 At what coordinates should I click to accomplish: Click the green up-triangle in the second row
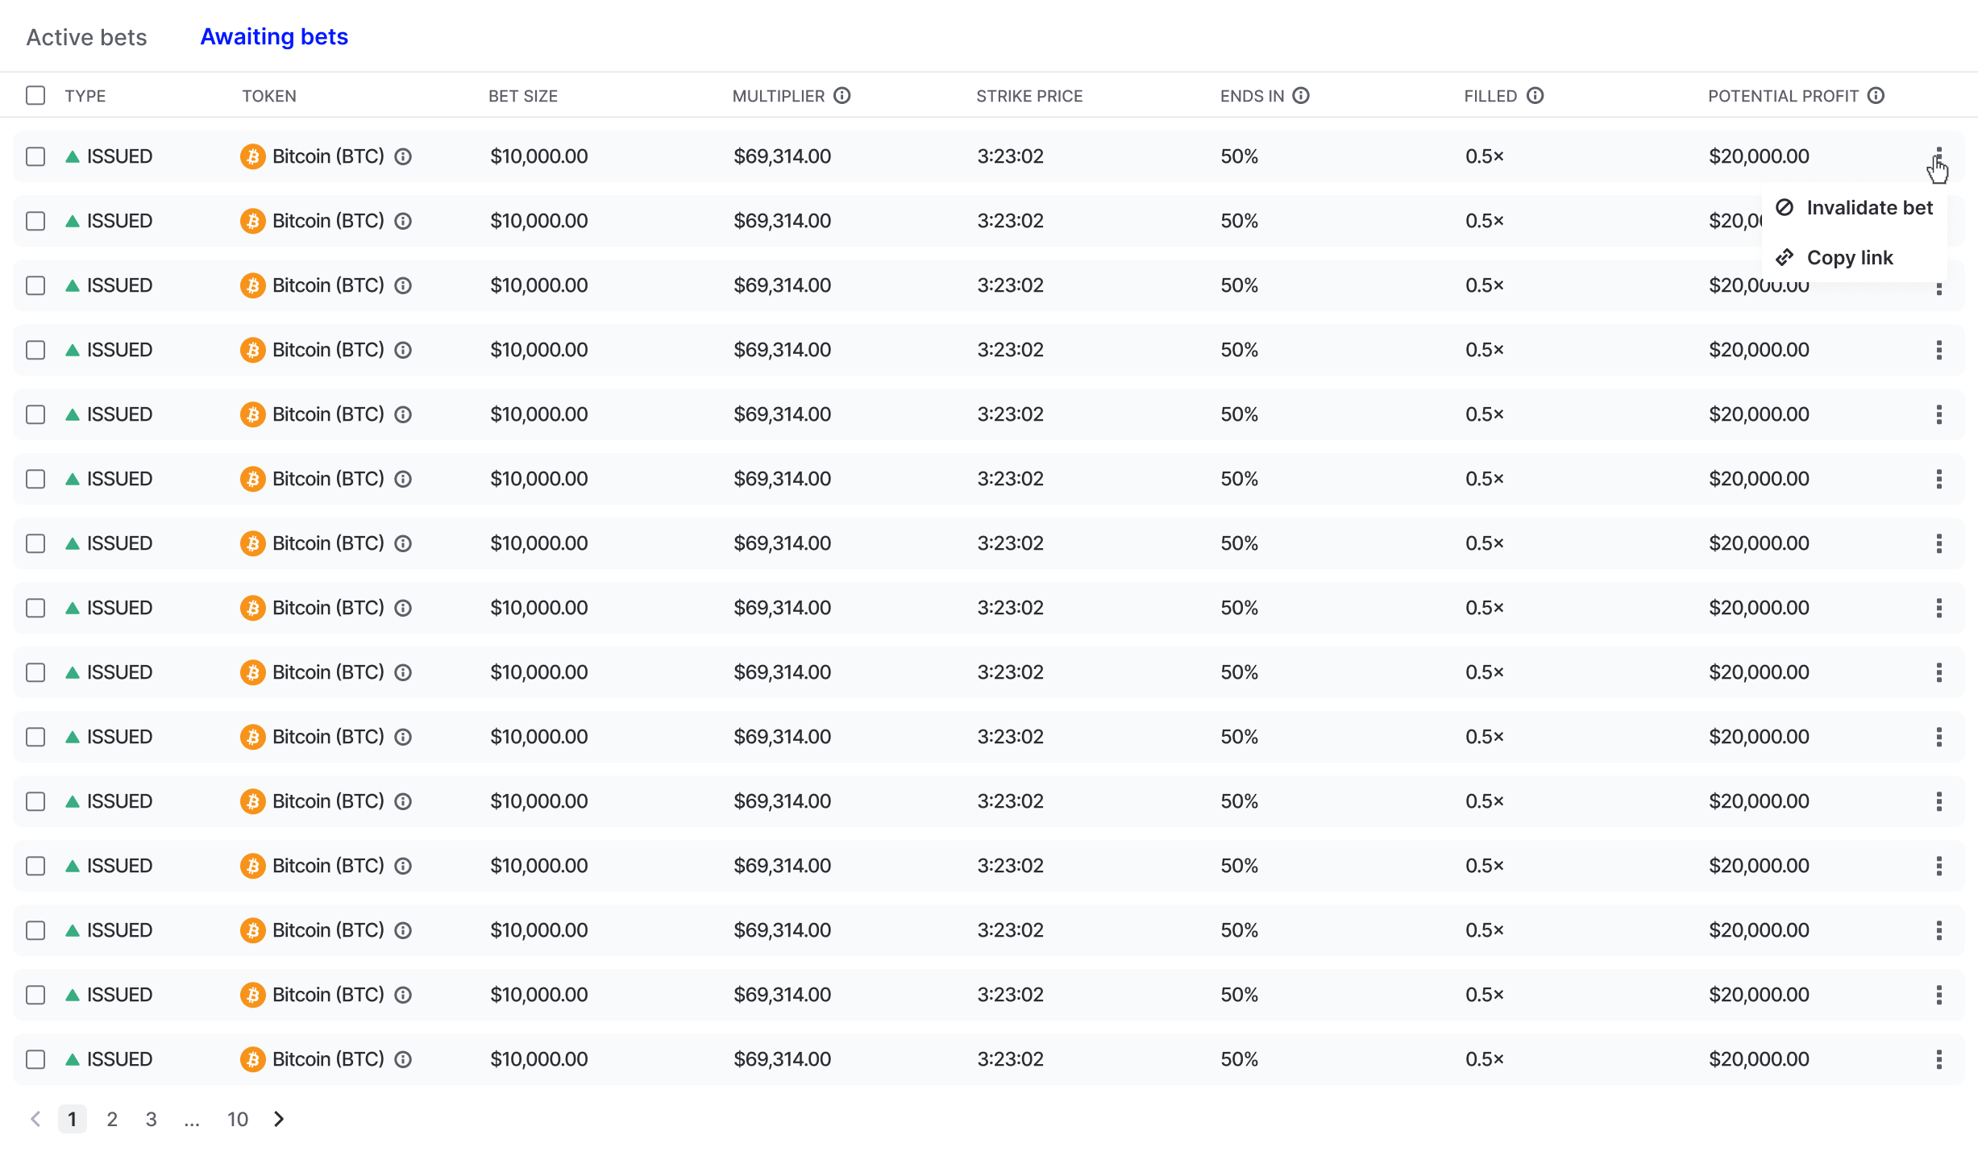click(73, 221)
